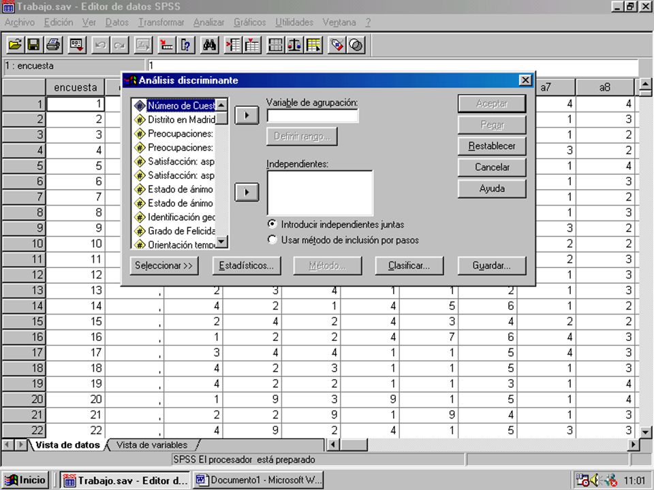Close the 'Análisis discriminante' dialog
654x490 pixels.
point(525,80)
